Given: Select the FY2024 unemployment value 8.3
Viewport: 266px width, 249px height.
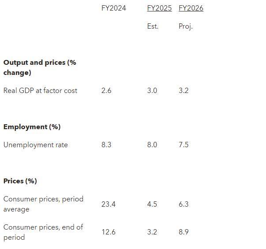Looking at the screenshot, I should pyautogui.click(x=106, y=145).
